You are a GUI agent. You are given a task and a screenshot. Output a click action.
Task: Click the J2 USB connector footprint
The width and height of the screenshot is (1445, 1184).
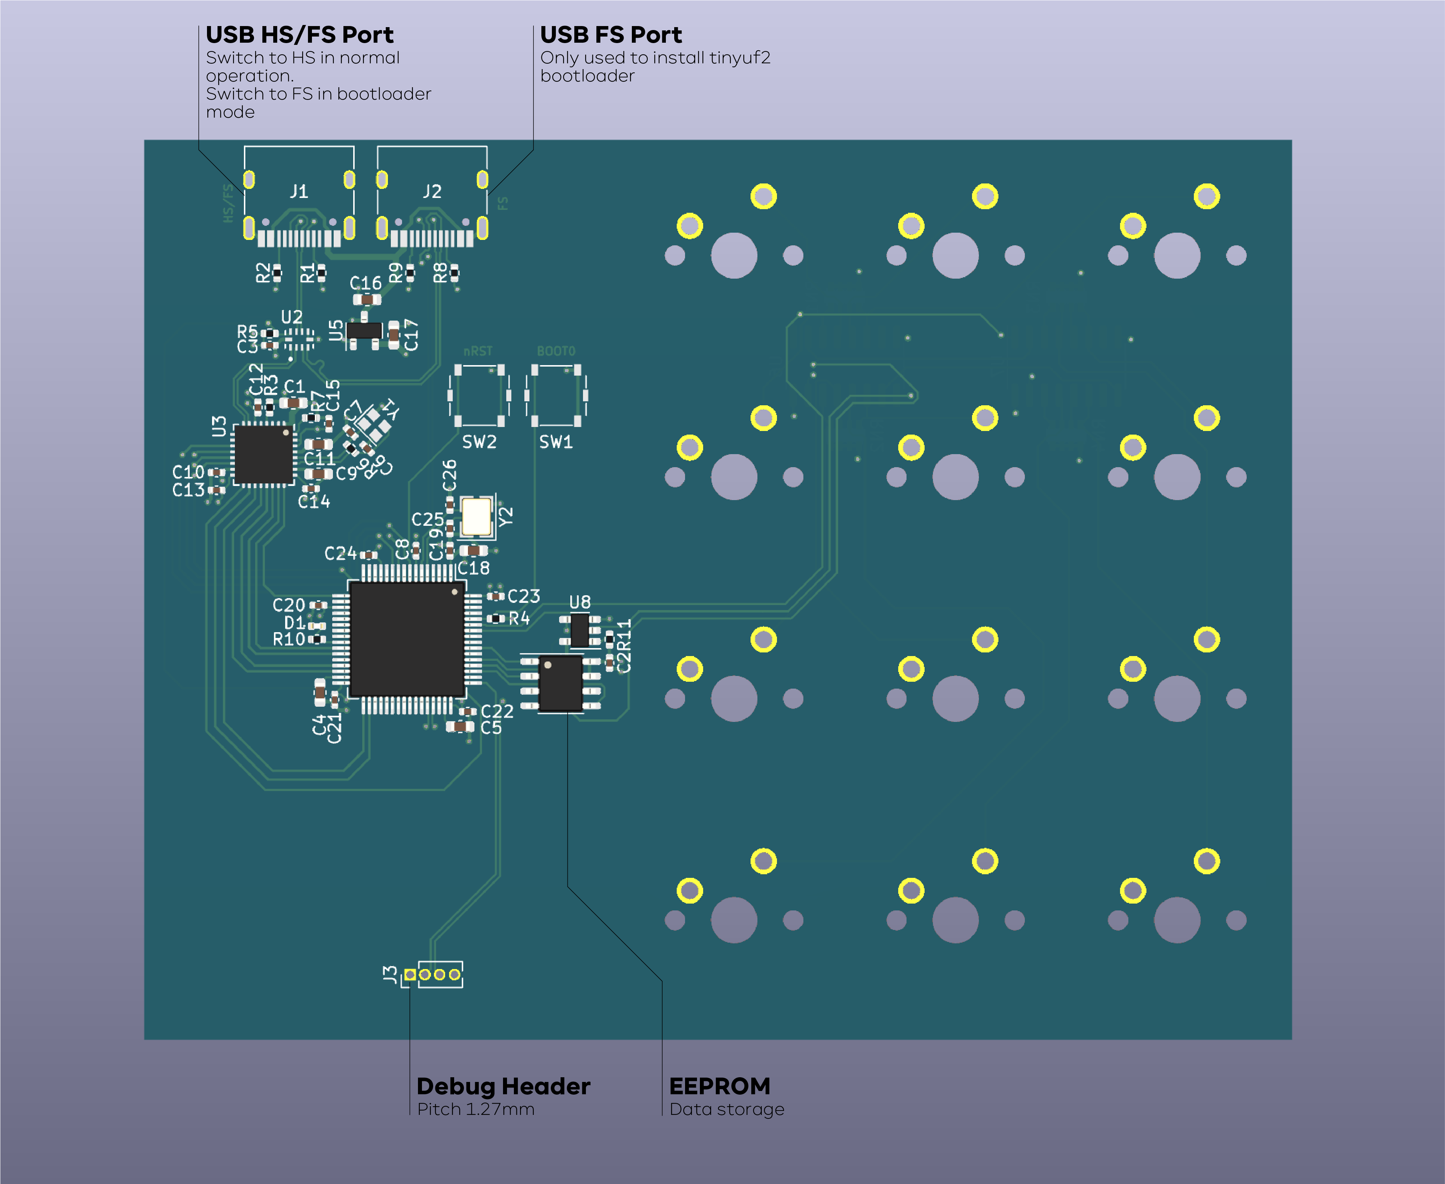point(432,198)
